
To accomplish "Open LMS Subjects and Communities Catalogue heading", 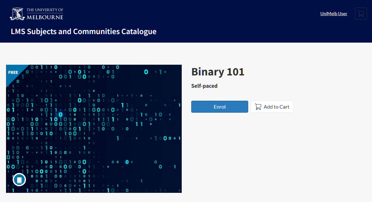I will [84, 32].
